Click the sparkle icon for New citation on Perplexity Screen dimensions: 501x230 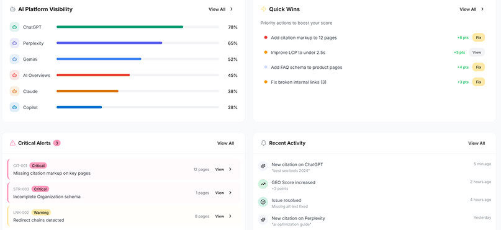263,220
